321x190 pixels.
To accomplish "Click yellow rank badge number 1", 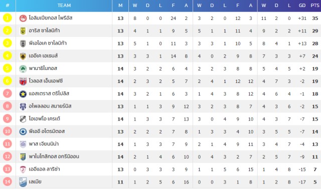I will (x=8, y=18).
